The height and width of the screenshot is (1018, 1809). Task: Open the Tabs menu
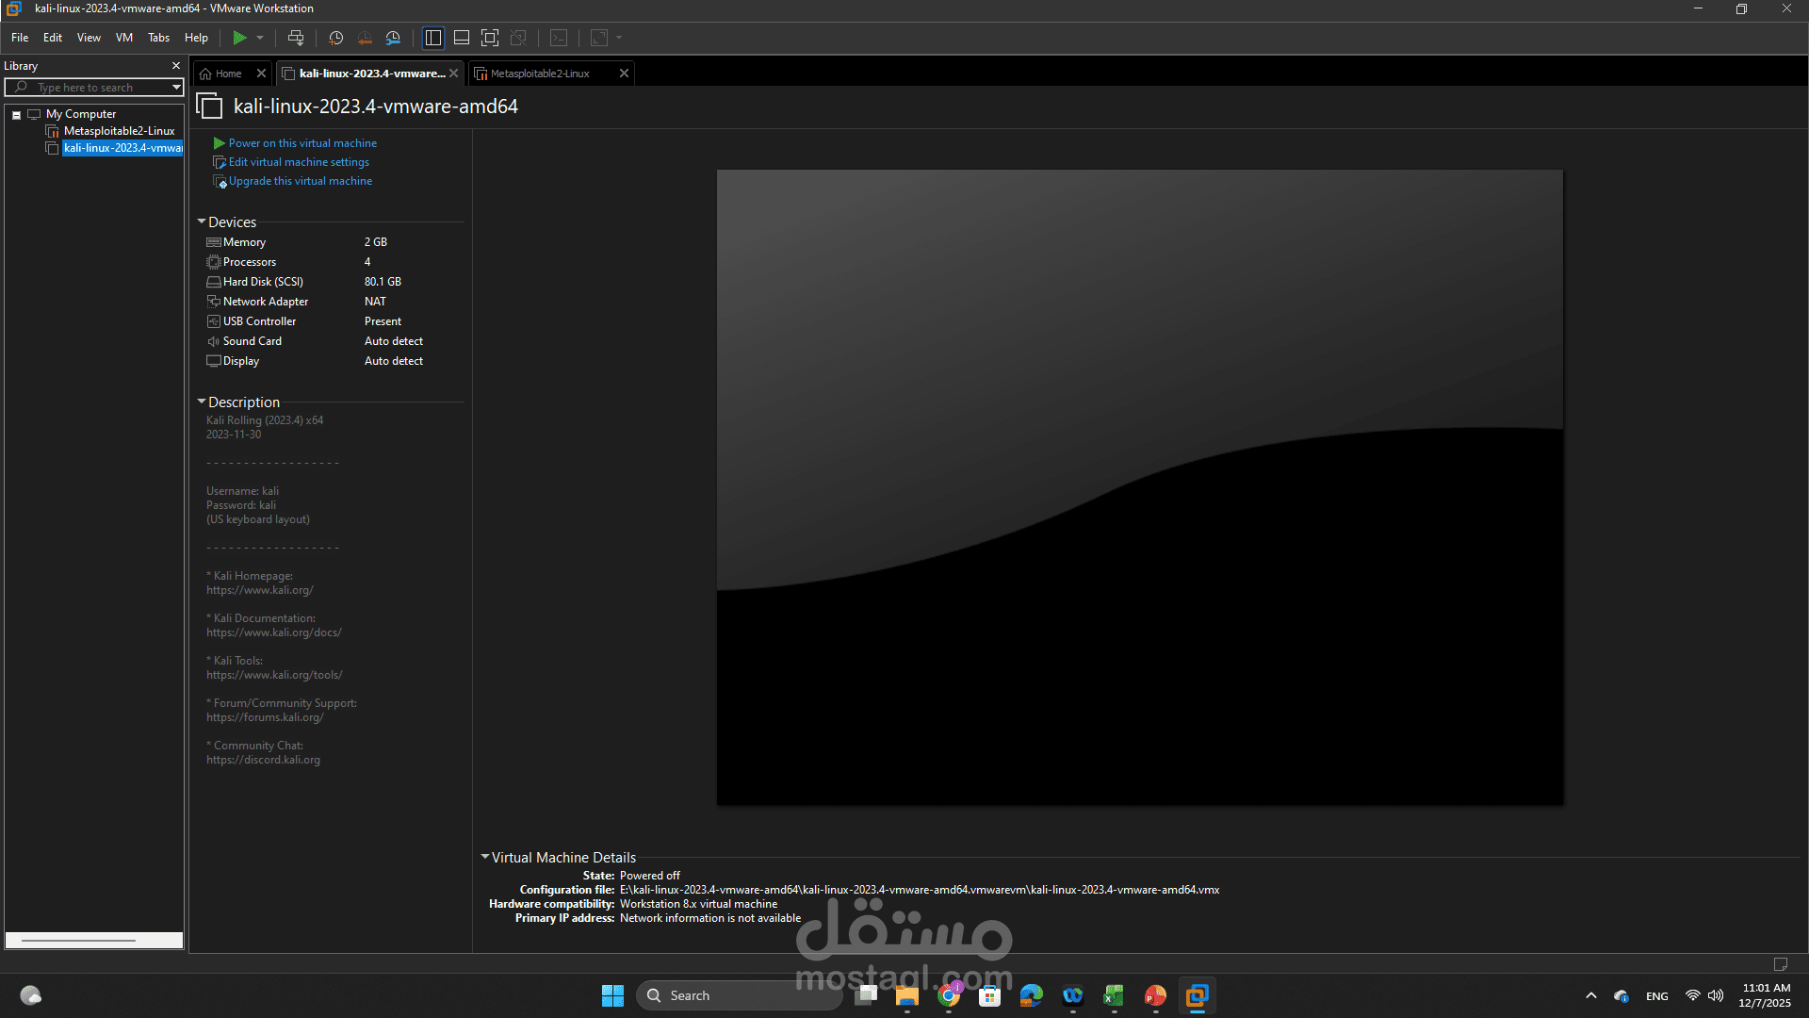coord(159,38)
